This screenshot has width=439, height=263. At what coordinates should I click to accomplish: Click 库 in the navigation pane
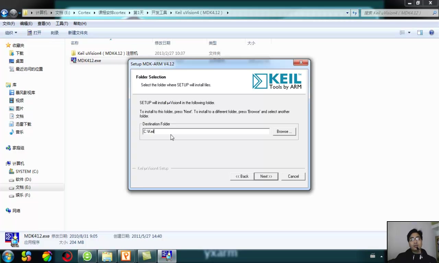point(14,85)
